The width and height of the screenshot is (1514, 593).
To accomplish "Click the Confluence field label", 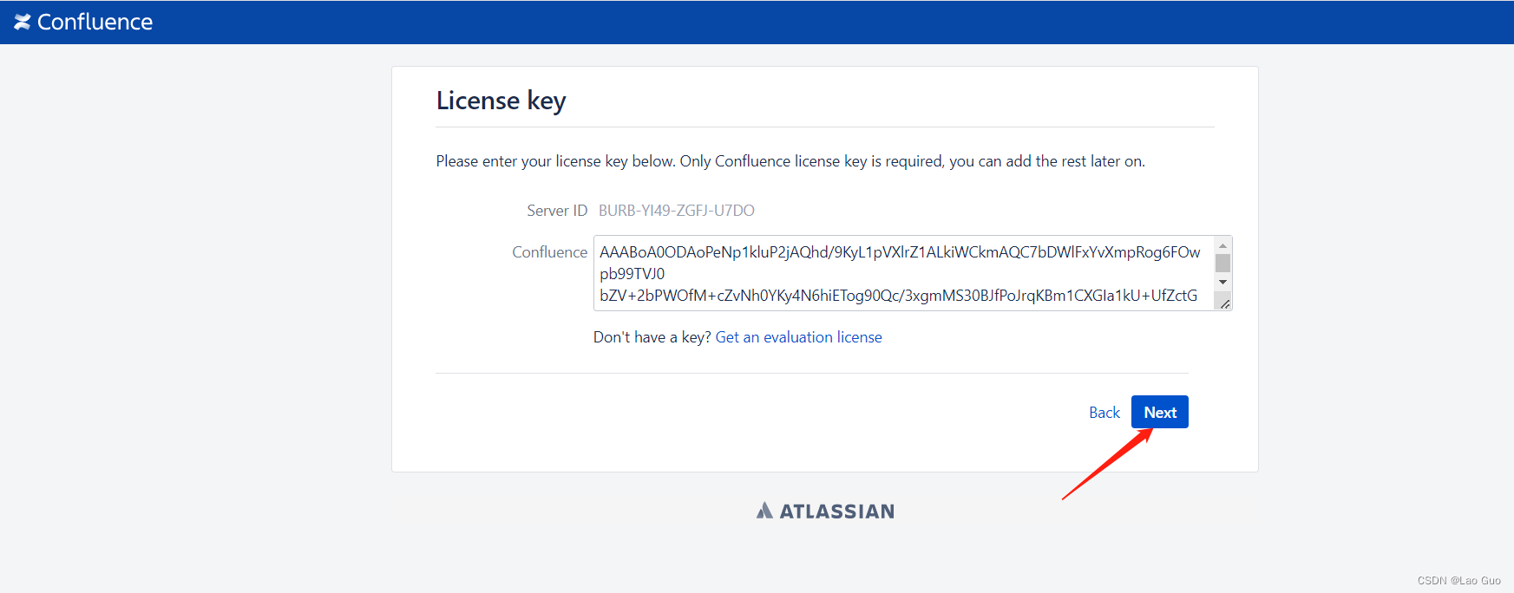I will pyautogui.click(x=548, y=251).
